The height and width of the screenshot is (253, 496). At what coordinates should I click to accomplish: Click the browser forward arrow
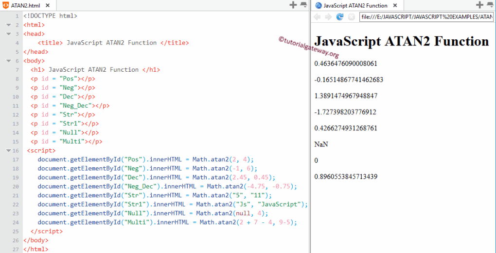328,17
